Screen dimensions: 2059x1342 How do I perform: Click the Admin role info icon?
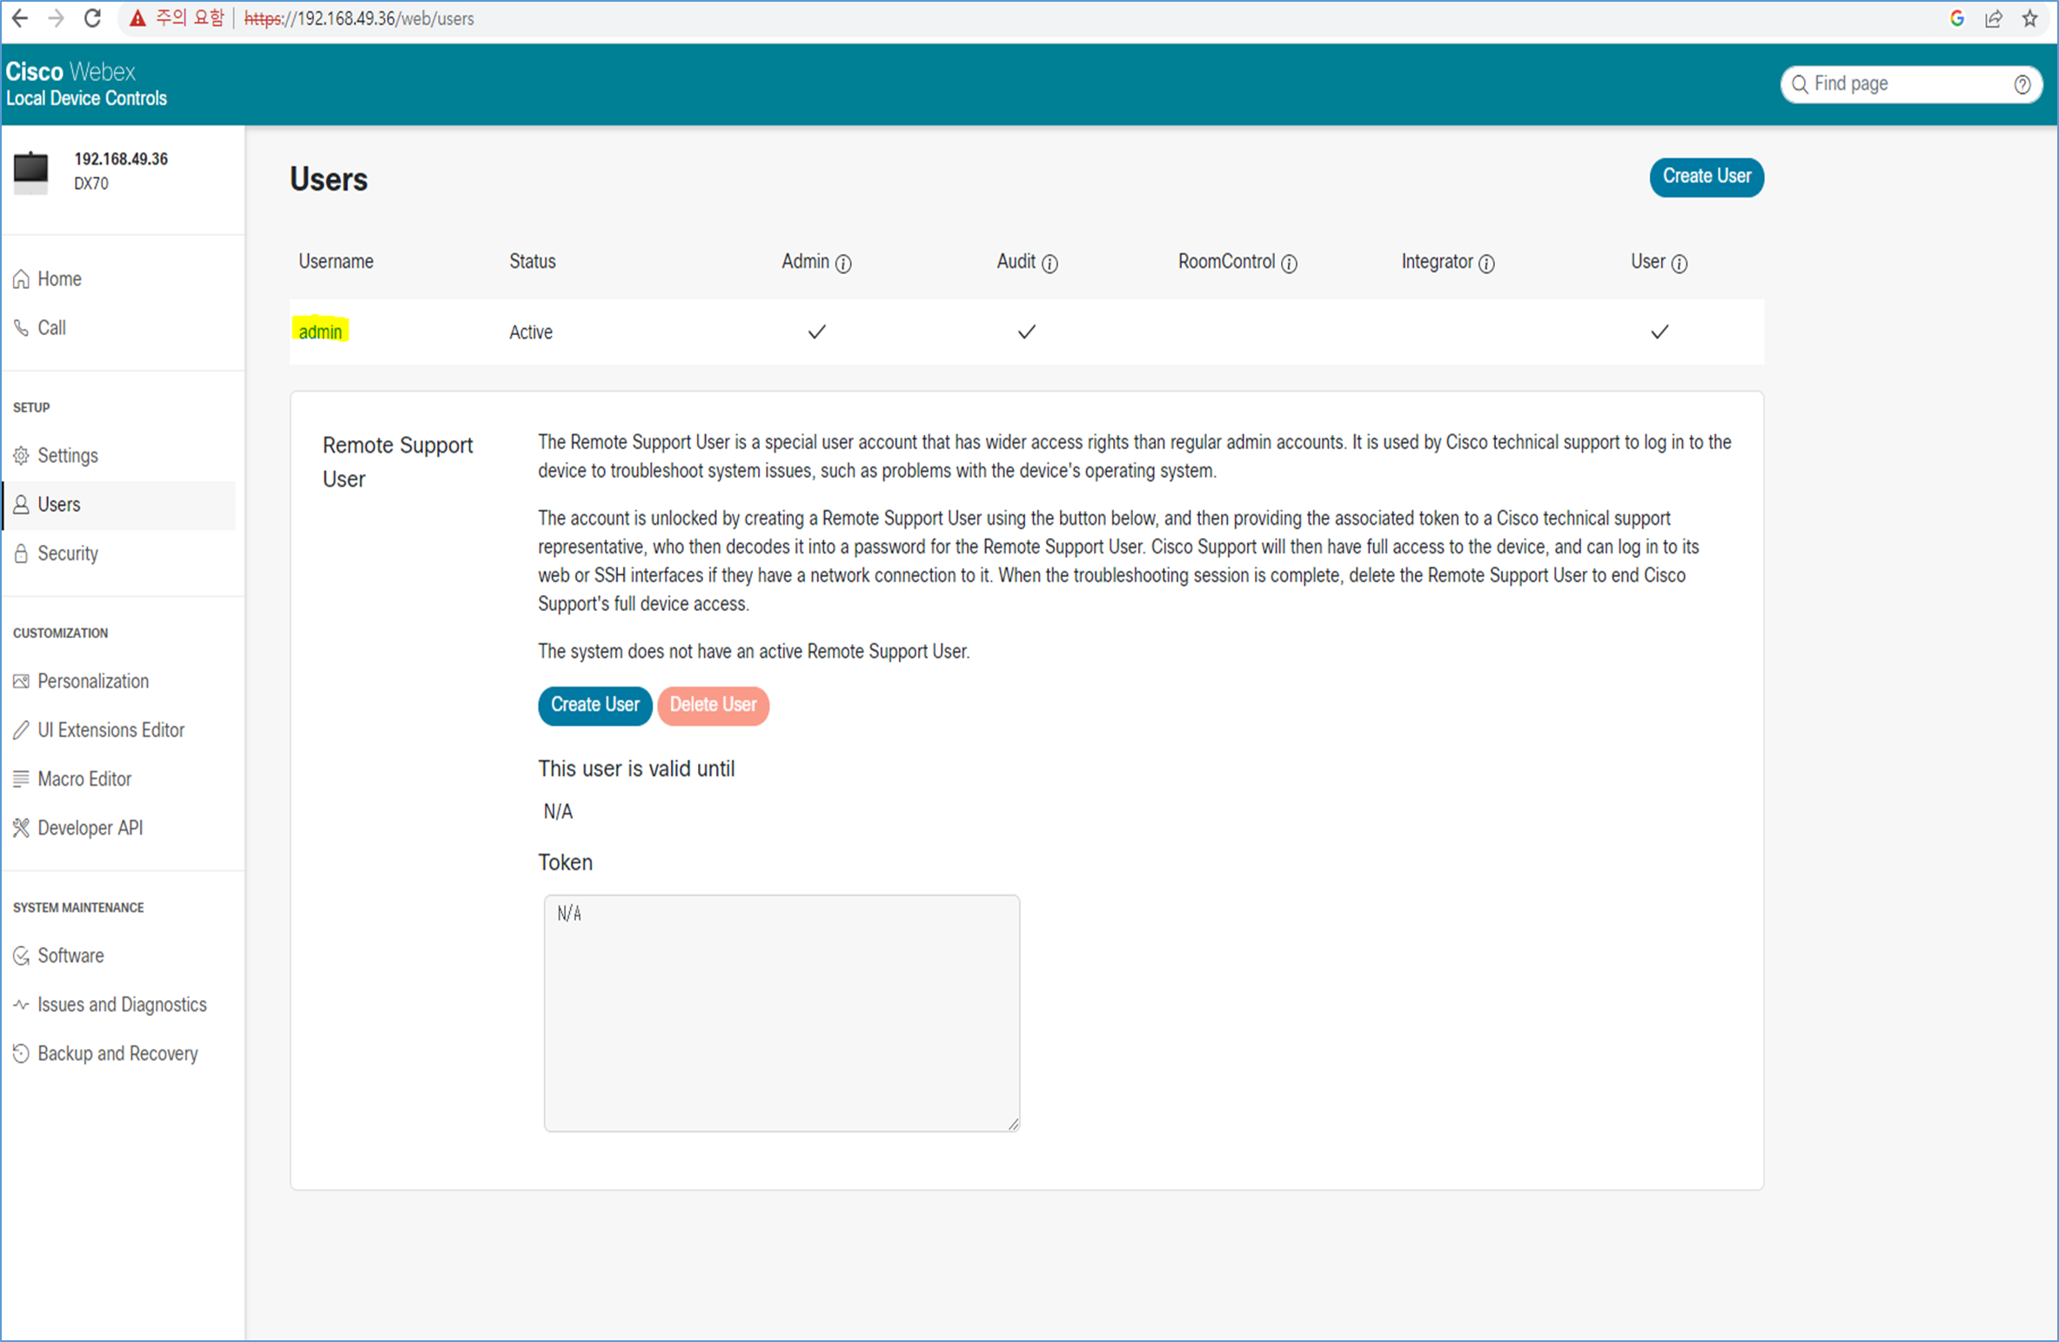pyautogui.click(x=843, y=264)
